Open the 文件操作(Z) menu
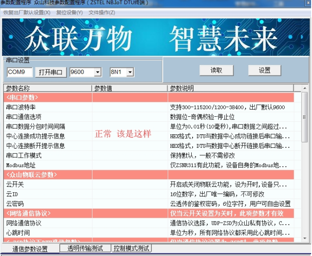312x256 pixels. click(101, 13)
